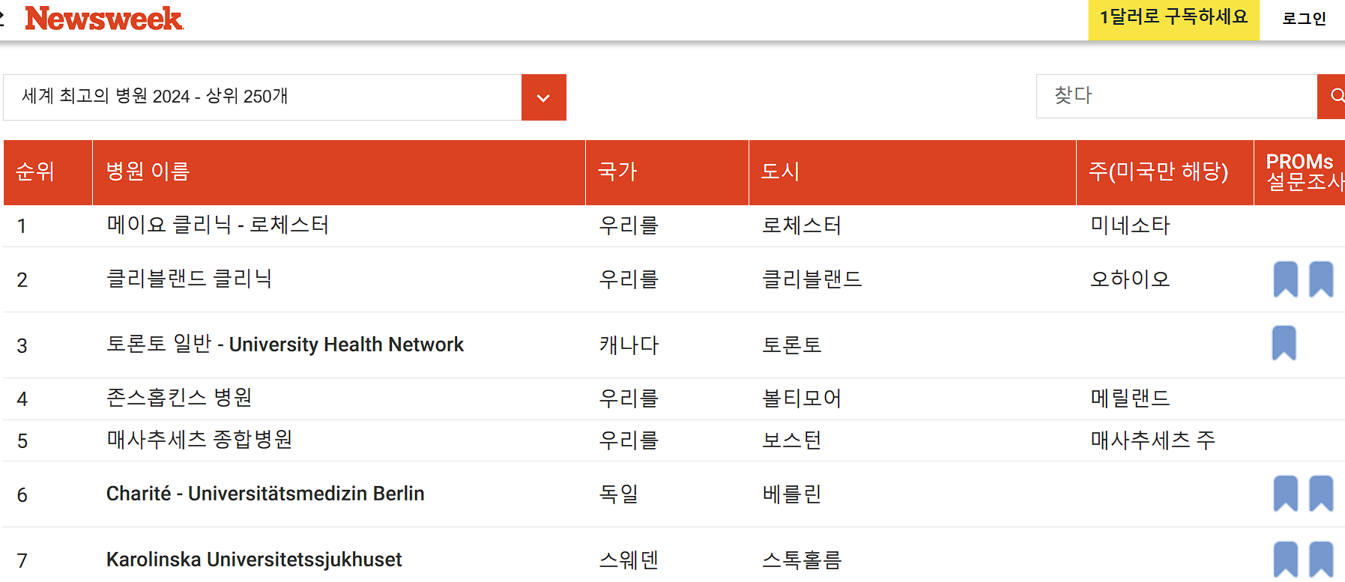Click the orange search magnifier button
The height and width of the screenshot is (582, 1345).
point(1332,96)
